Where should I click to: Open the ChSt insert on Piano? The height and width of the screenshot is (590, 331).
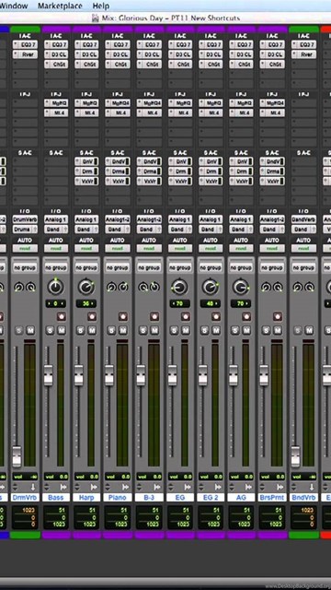pyautogui.click(x=118, y=65)
